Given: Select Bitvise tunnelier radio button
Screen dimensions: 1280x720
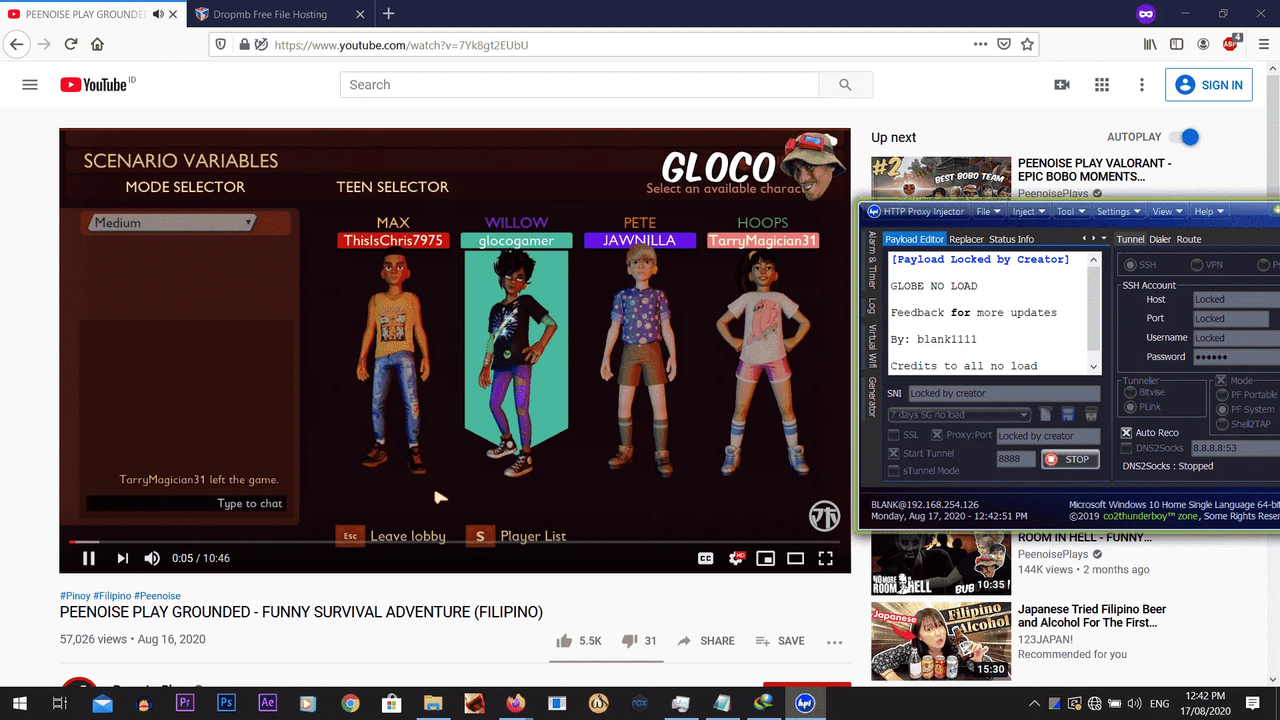Looking at the screenshot, I should click(x=1130, y=392).
